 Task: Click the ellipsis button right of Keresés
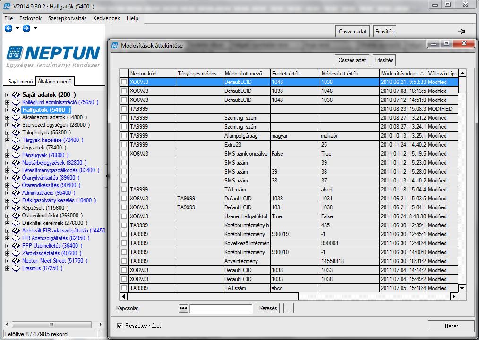pos(288,308)
